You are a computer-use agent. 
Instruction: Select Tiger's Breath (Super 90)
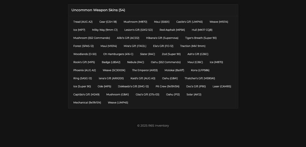tap(201, 38)
